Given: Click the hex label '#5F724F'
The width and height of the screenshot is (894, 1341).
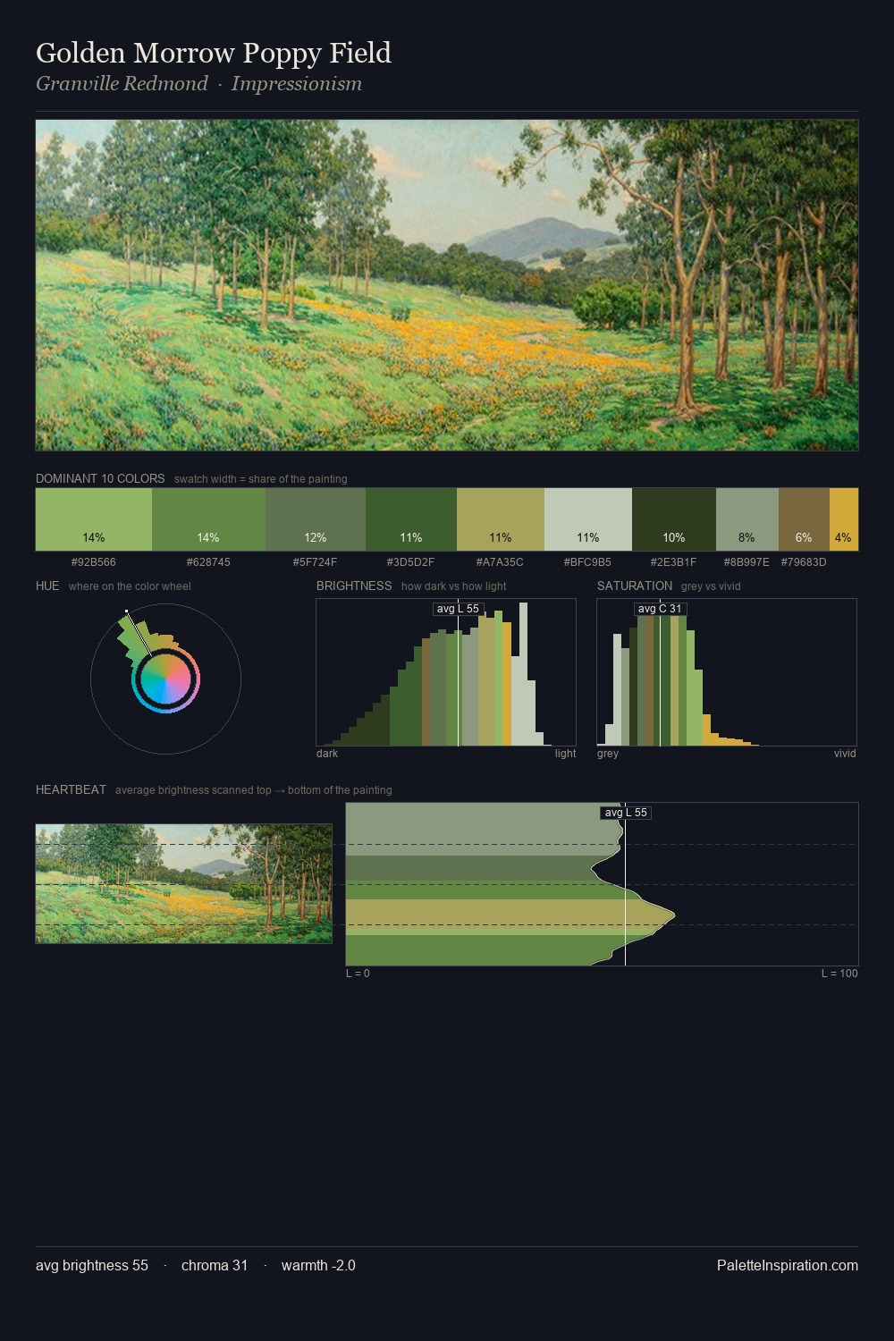Looking at the screenshot, I should coord(316,562).
